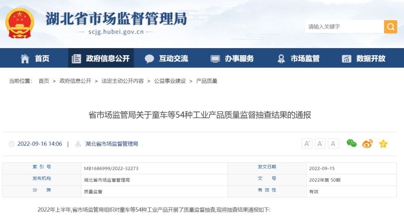Share the article via WeChat icon

pos(351,144)
